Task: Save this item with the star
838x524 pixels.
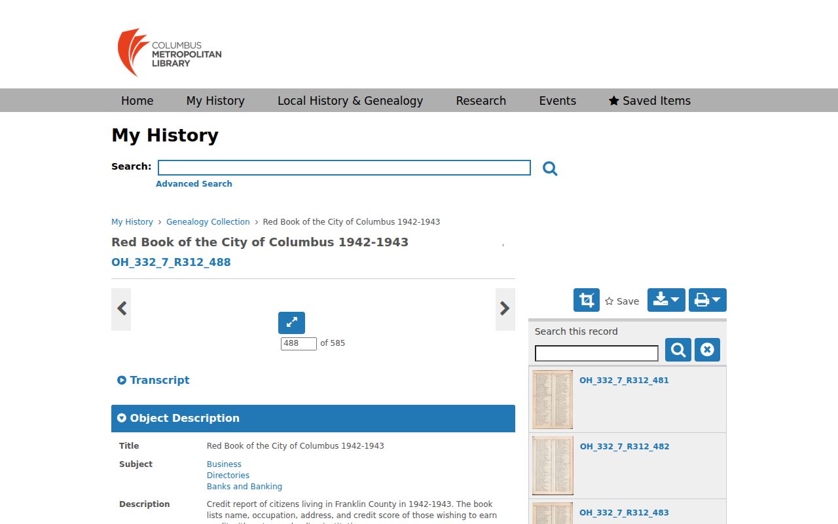Action: [622, 301]
